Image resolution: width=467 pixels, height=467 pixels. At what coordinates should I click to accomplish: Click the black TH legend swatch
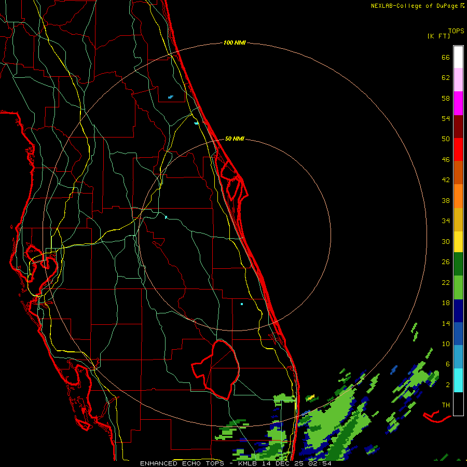(458, 404)
